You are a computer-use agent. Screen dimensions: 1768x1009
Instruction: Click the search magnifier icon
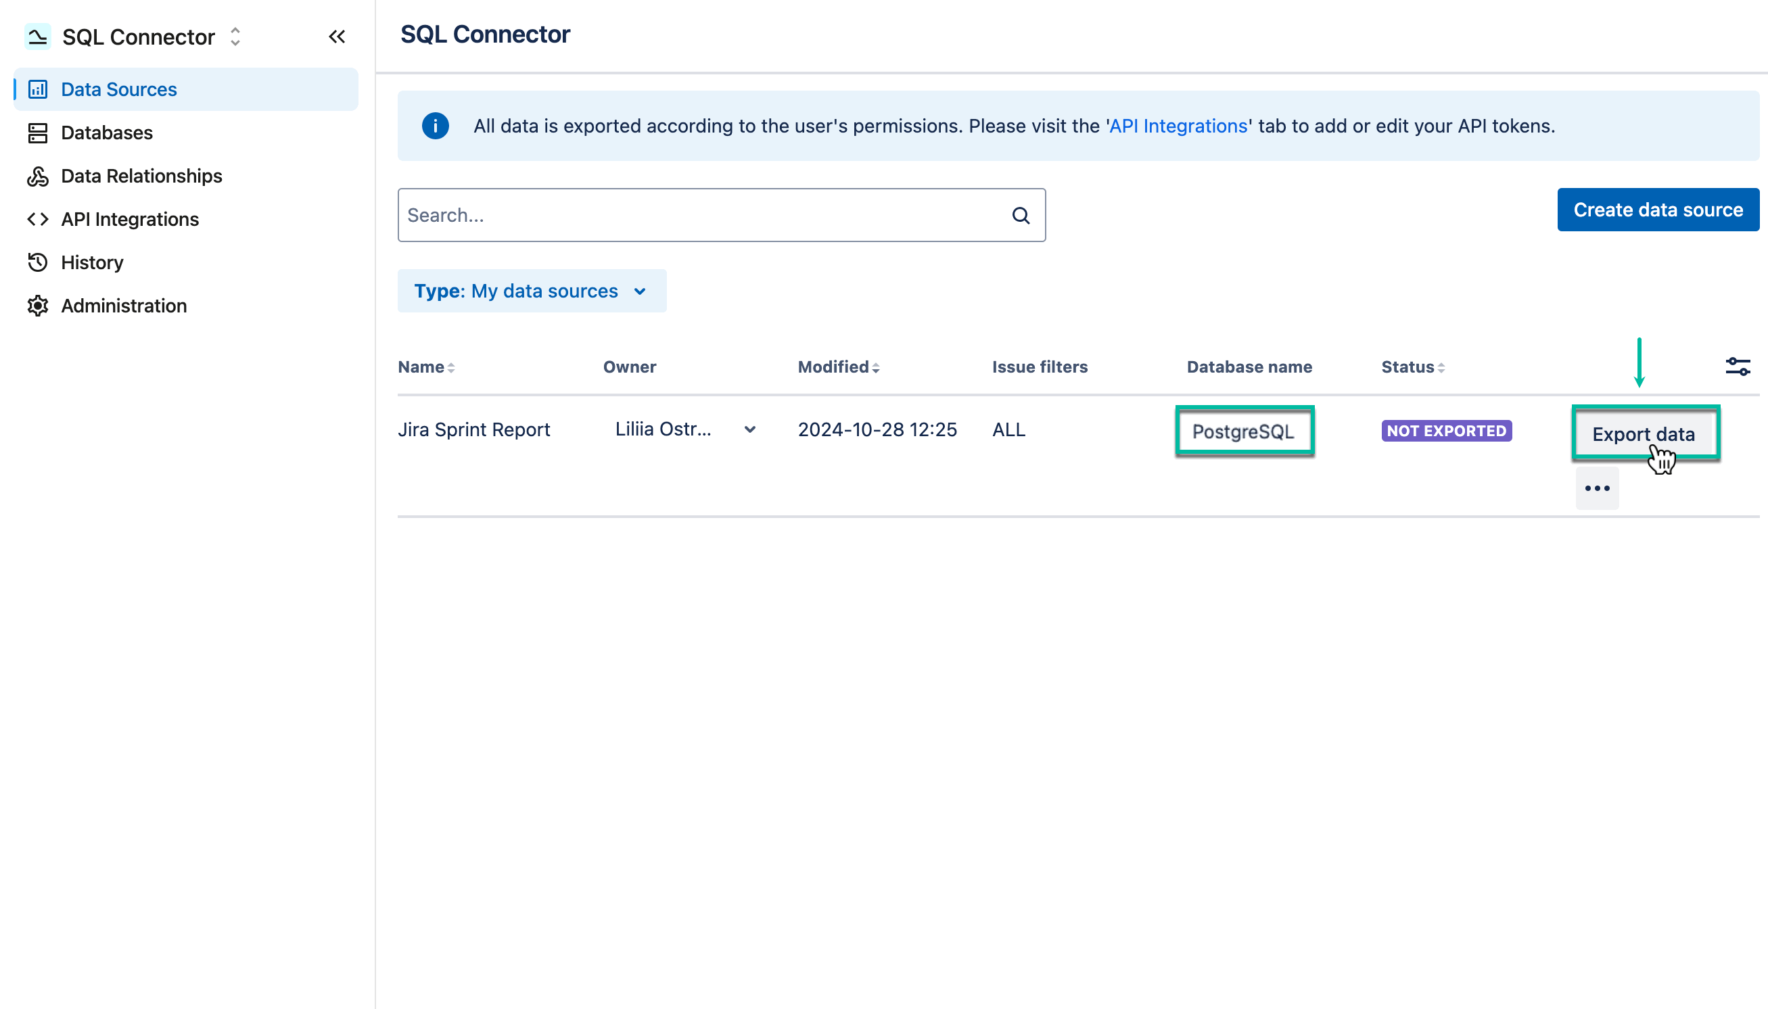tap(1021, 215)
